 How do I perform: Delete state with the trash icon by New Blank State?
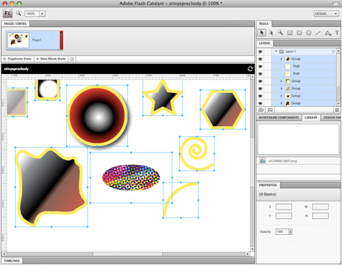[72, 59]
